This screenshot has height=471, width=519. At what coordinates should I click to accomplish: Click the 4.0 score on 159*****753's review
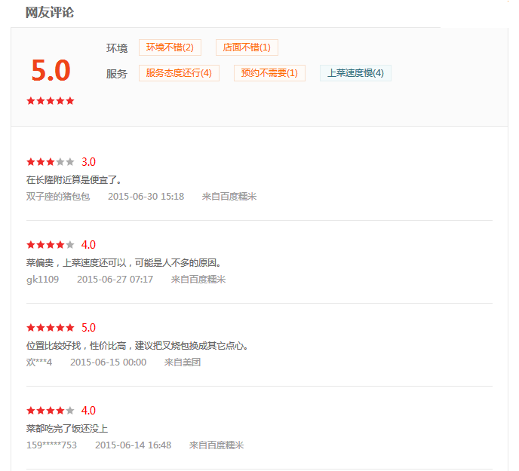tap(88, 411)
